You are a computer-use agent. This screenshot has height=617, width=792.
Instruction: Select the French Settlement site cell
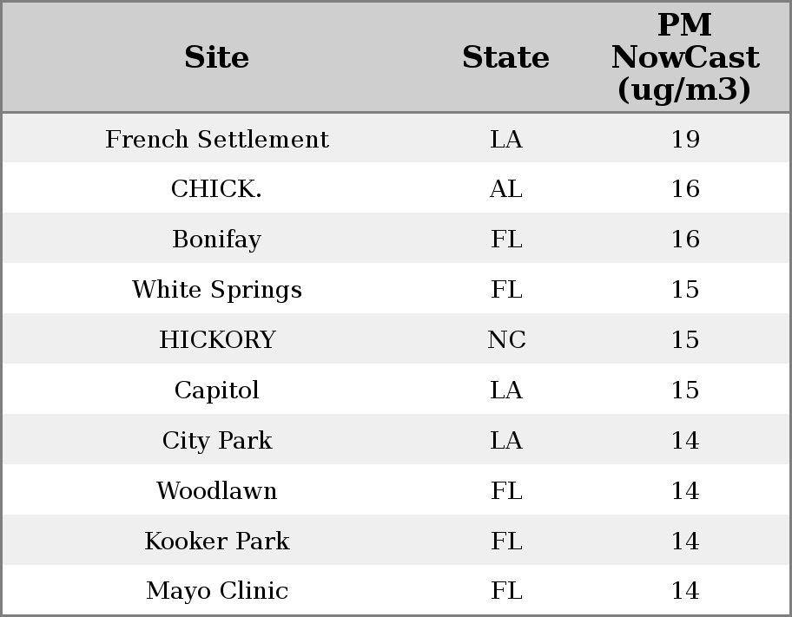(x=216, y=140)
